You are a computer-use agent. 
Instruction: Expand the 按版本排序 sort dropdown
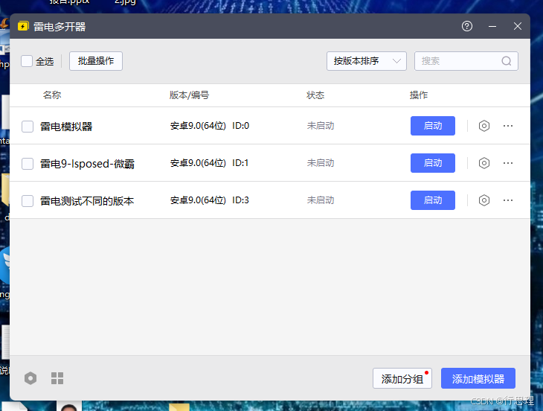(x=367, y=61)
